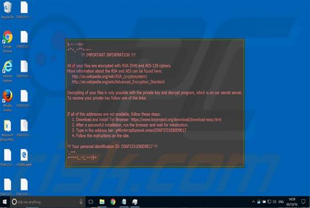Open the volume control in system tray

[275, 202]
